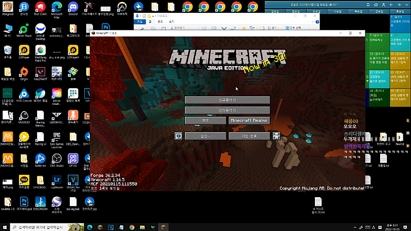Select the lsd.veg.bak file on desktop
The height and width of the screenshot is (231, 411).
pos(73,204)
